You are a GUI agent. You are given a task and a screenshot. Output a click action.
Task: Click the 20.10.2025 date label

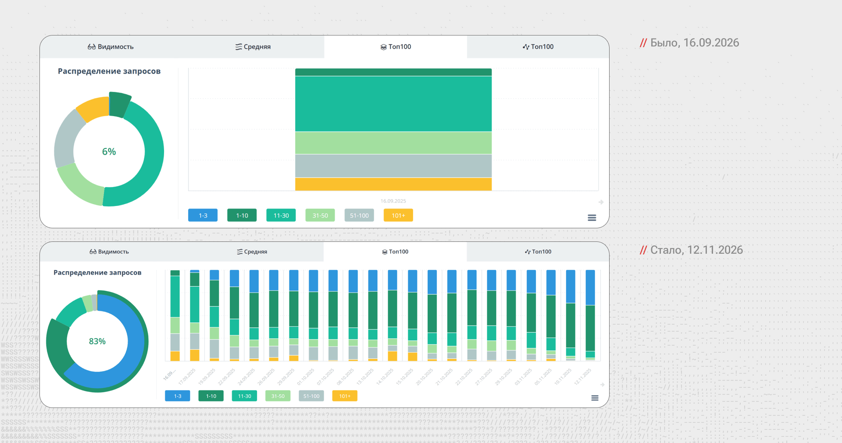coord(425,376)
